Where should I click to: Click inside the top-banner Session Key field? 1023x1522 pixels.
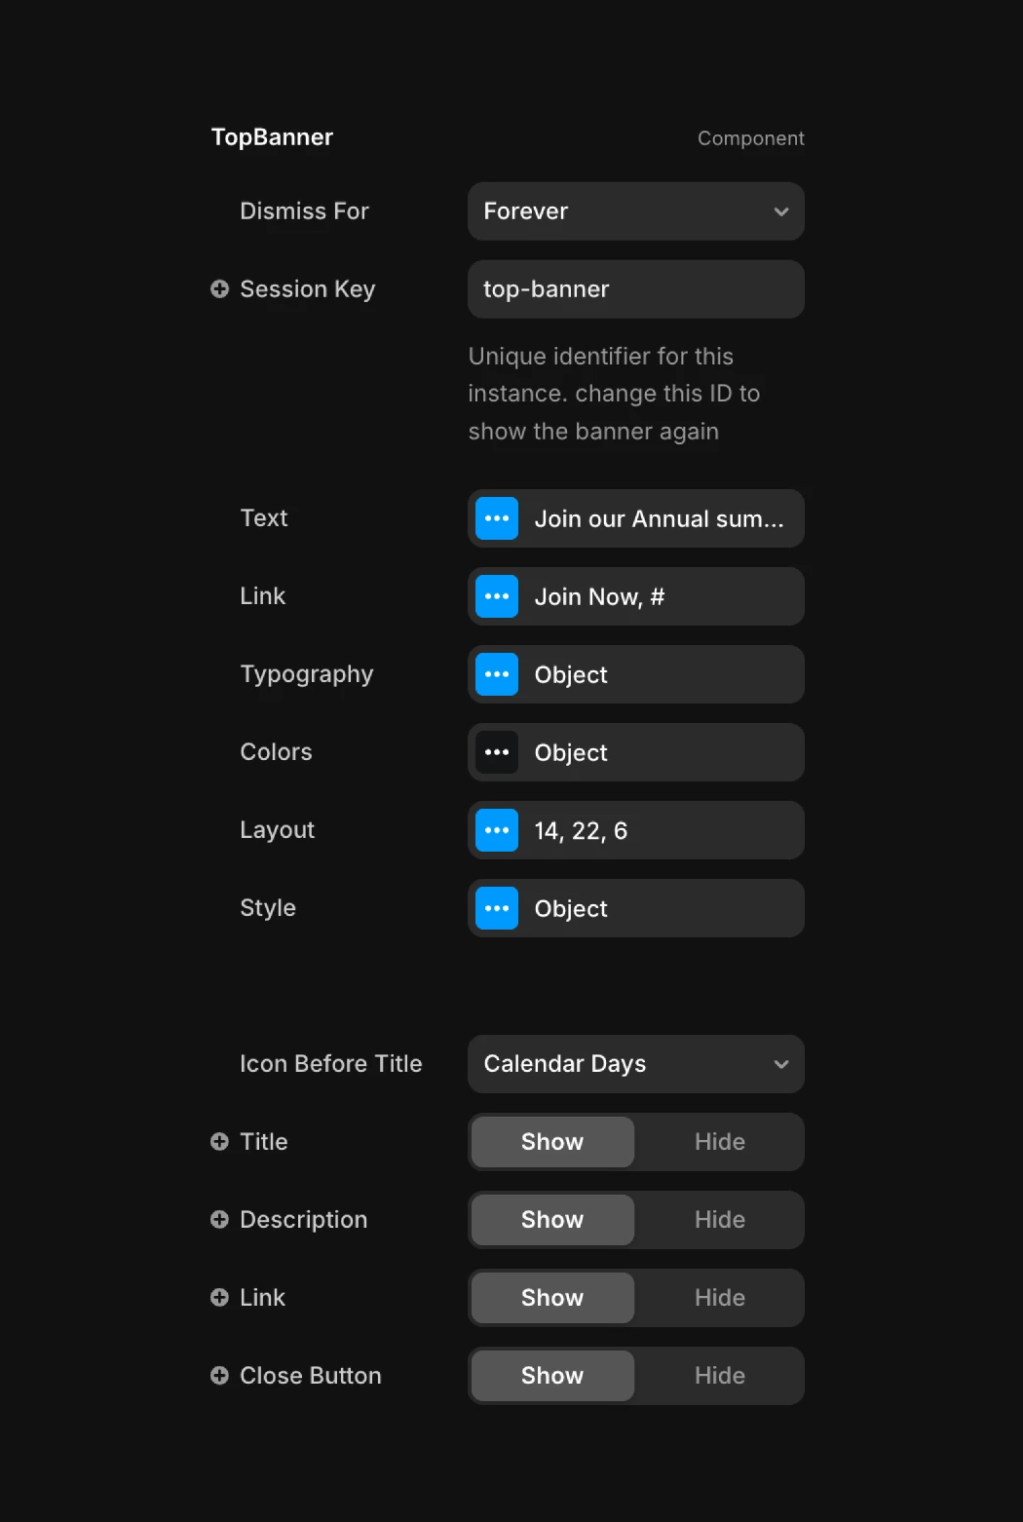click(x=635, y=289)
